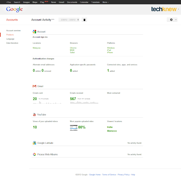
Task: Click the Google logo
Action: coord(14,9)
